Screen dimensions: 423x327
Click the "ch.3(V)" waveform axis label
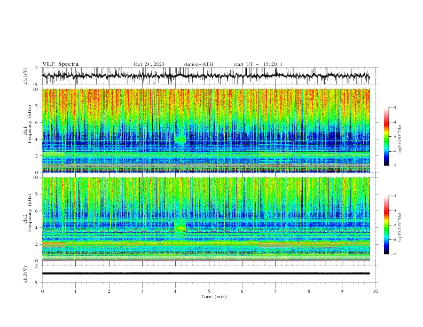point(26,274)
